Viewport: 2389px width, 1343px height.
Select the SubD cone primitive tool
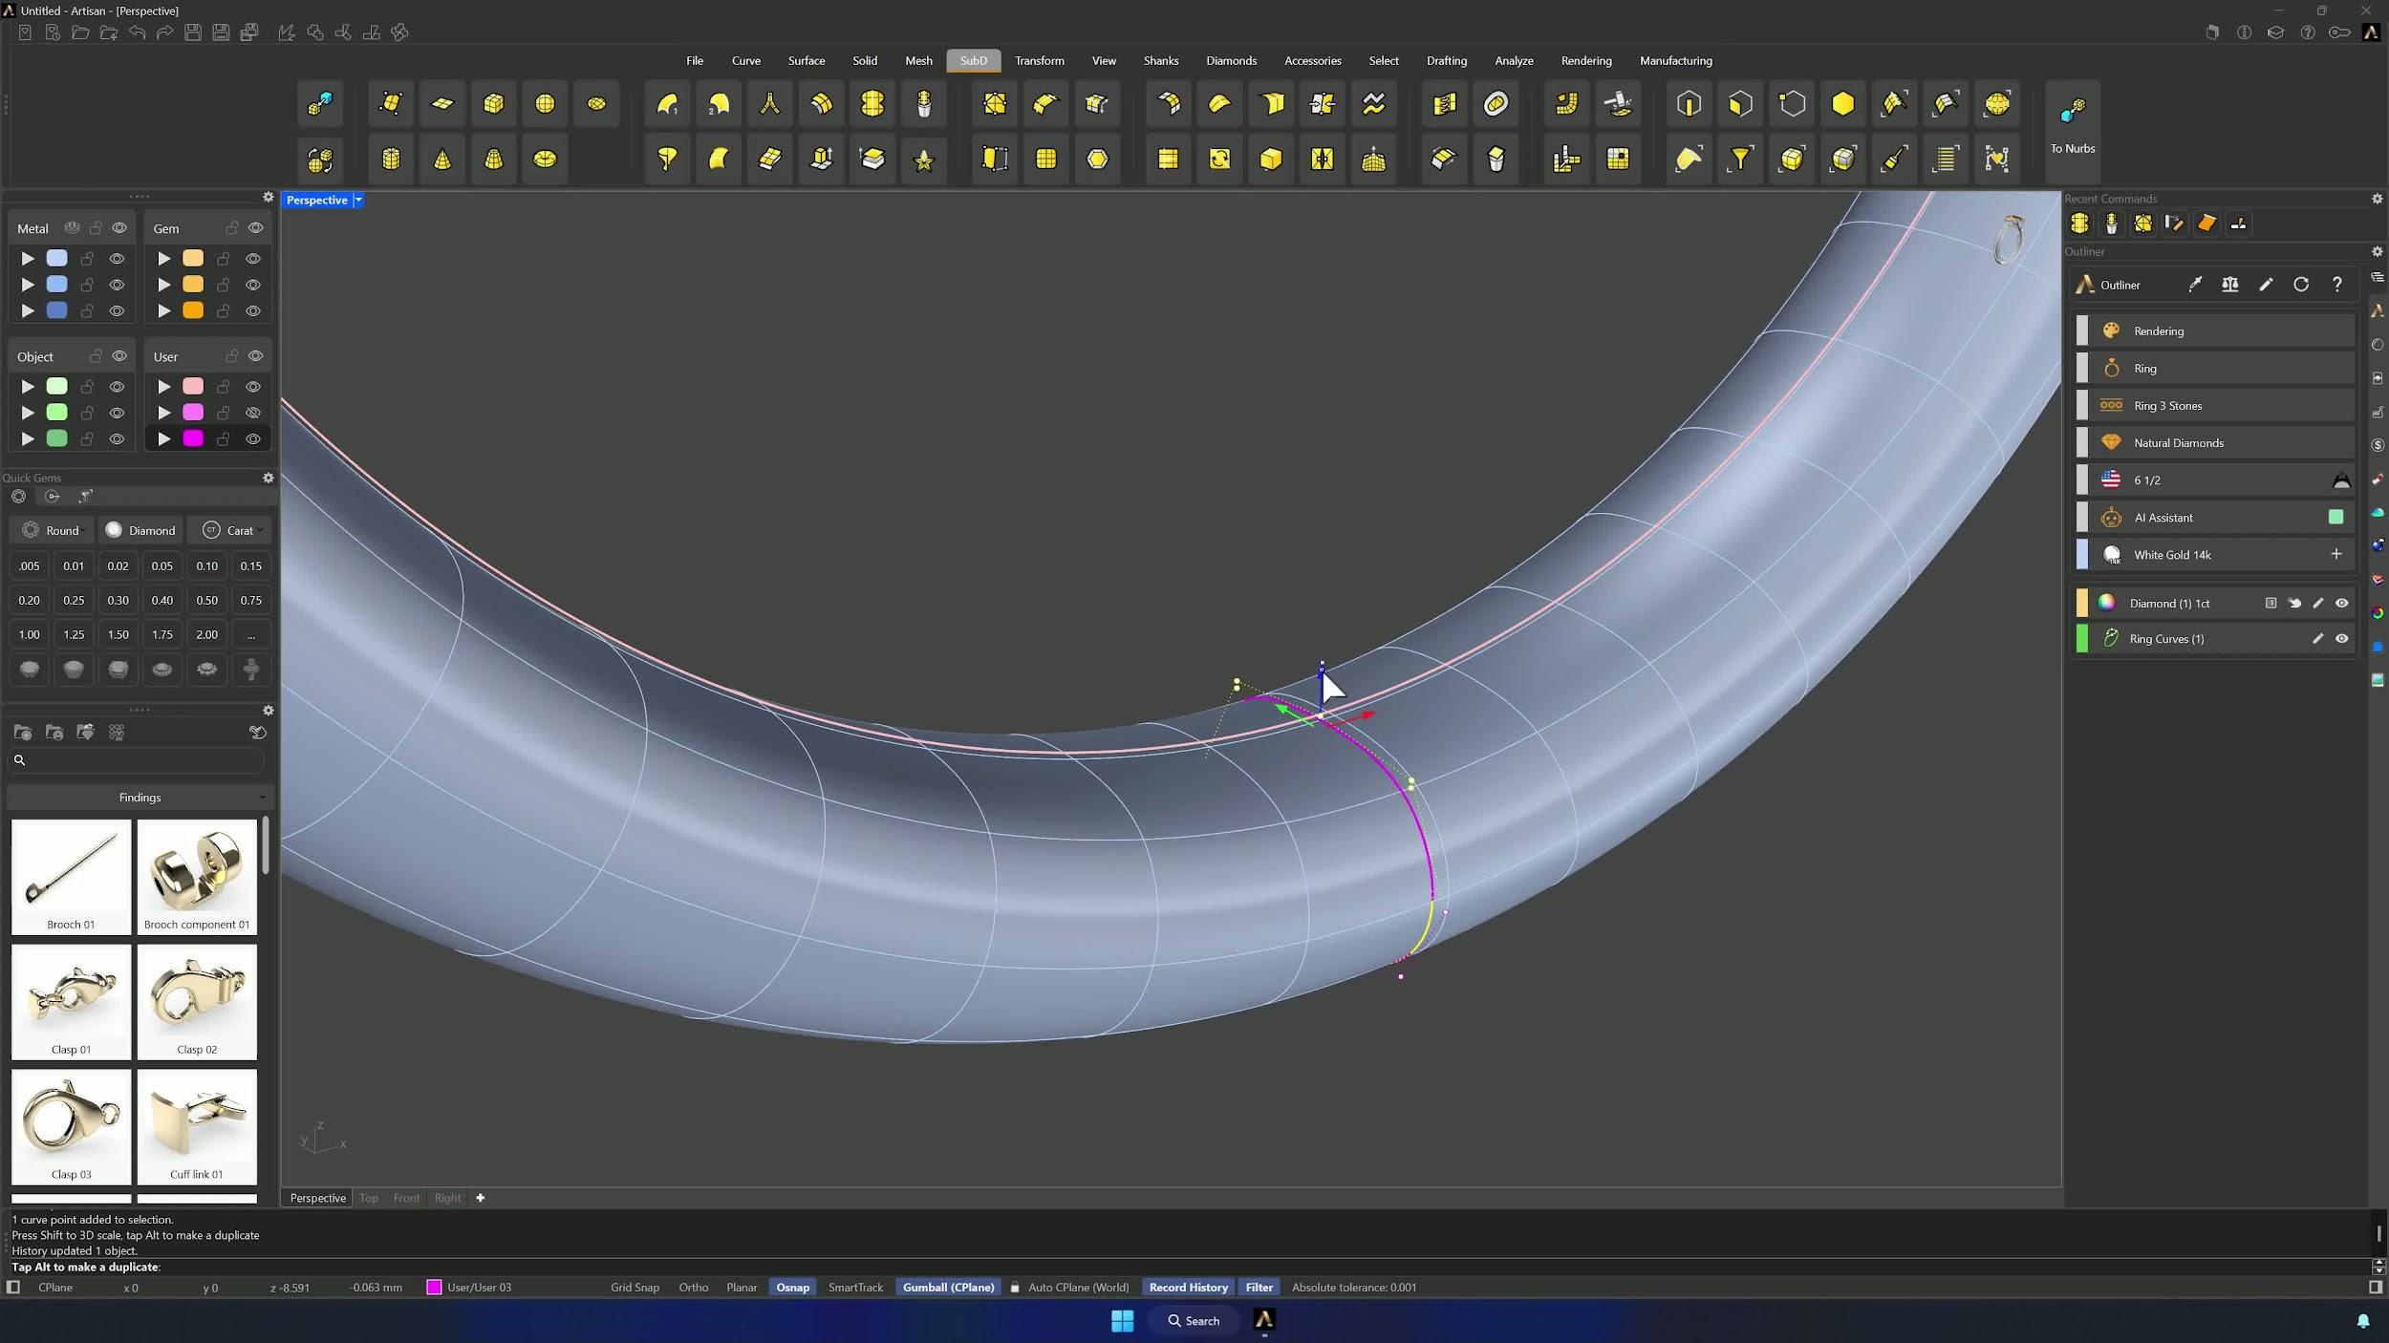coord(442,159)
